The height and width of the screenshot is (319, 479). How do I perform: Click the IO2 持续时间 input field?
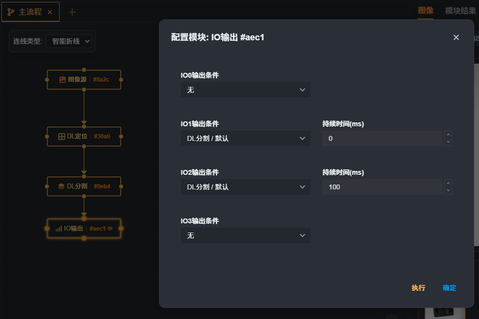click(382, 187)
